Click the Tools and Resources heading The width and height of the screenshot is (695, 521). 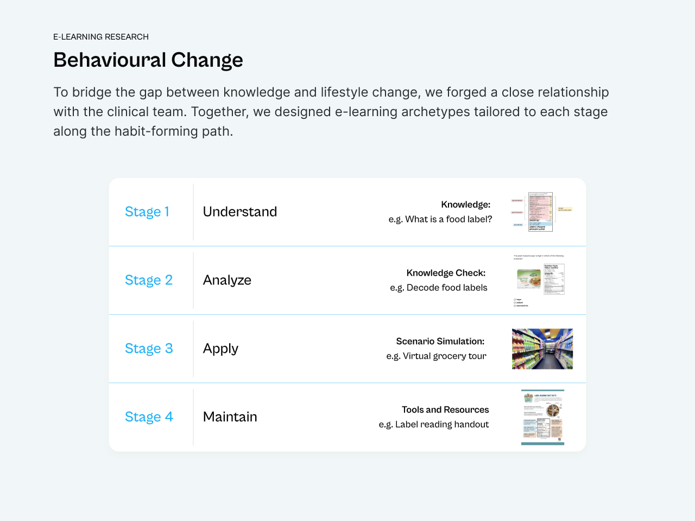tap(445, 410)
